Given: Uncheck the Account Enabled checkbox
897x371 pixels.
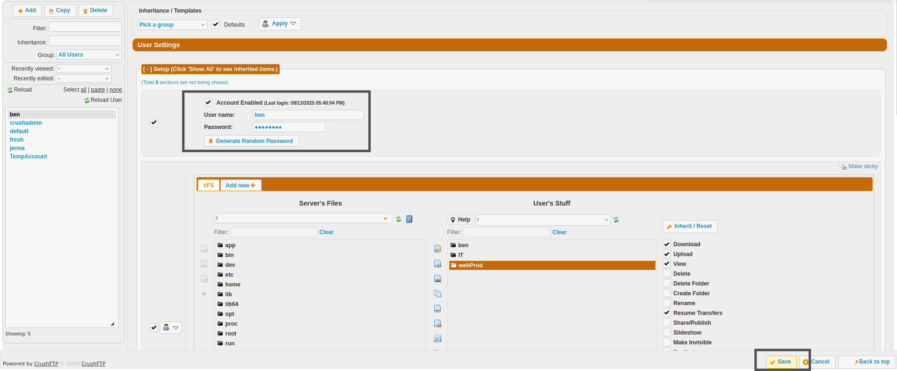Looking at the screenshot, I should click(208, 102).
